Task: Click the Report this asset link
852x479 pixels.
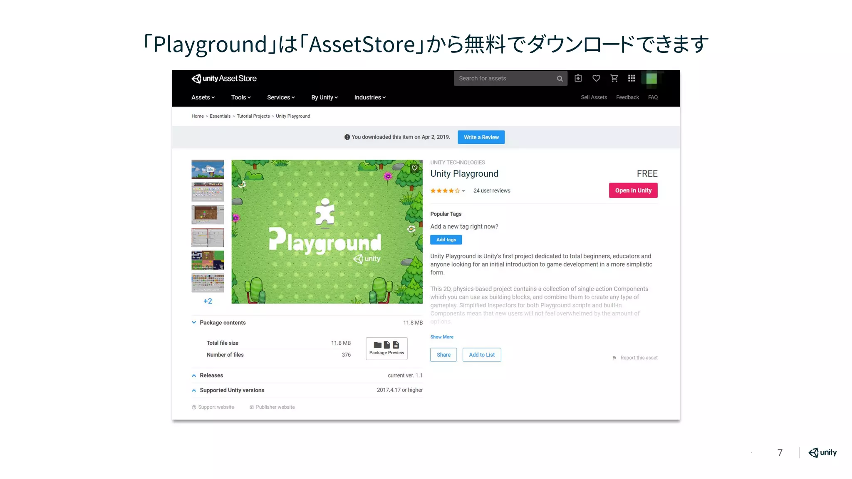Action: (x=639, y=358)
